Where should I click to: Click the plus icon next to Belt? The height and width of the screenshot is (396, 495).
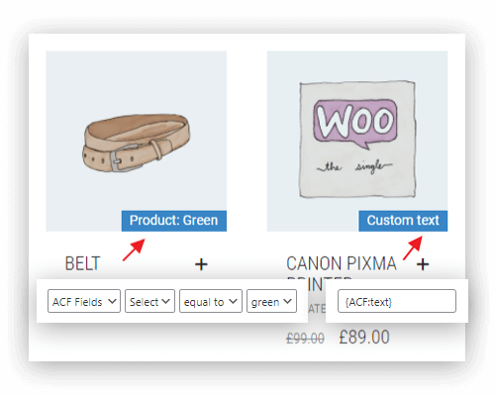(201, 264)
